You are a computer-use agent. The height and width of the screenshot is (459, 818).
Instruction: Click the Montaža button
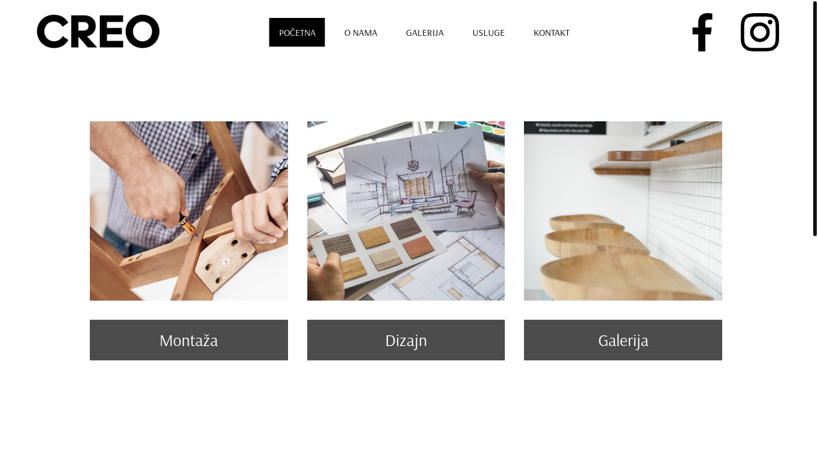[189, 340]
